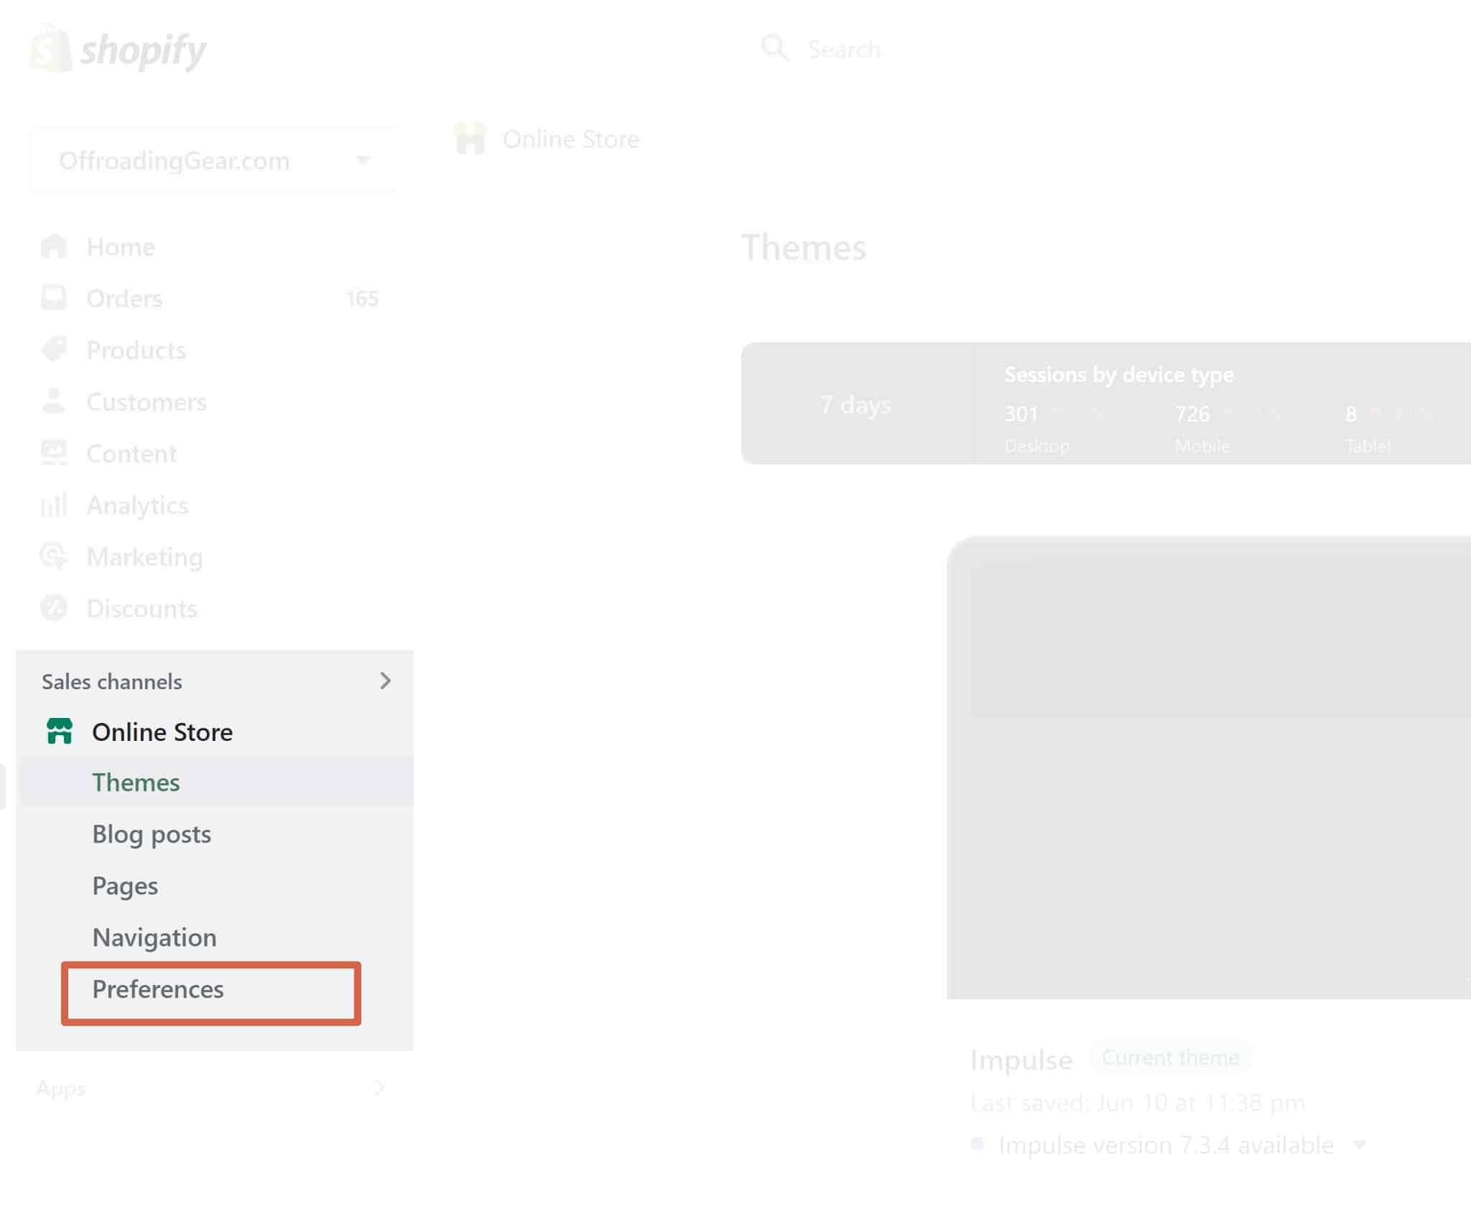Click the Current theme badge
Screen dimensions: 1471x1232
point(1170,1058)
